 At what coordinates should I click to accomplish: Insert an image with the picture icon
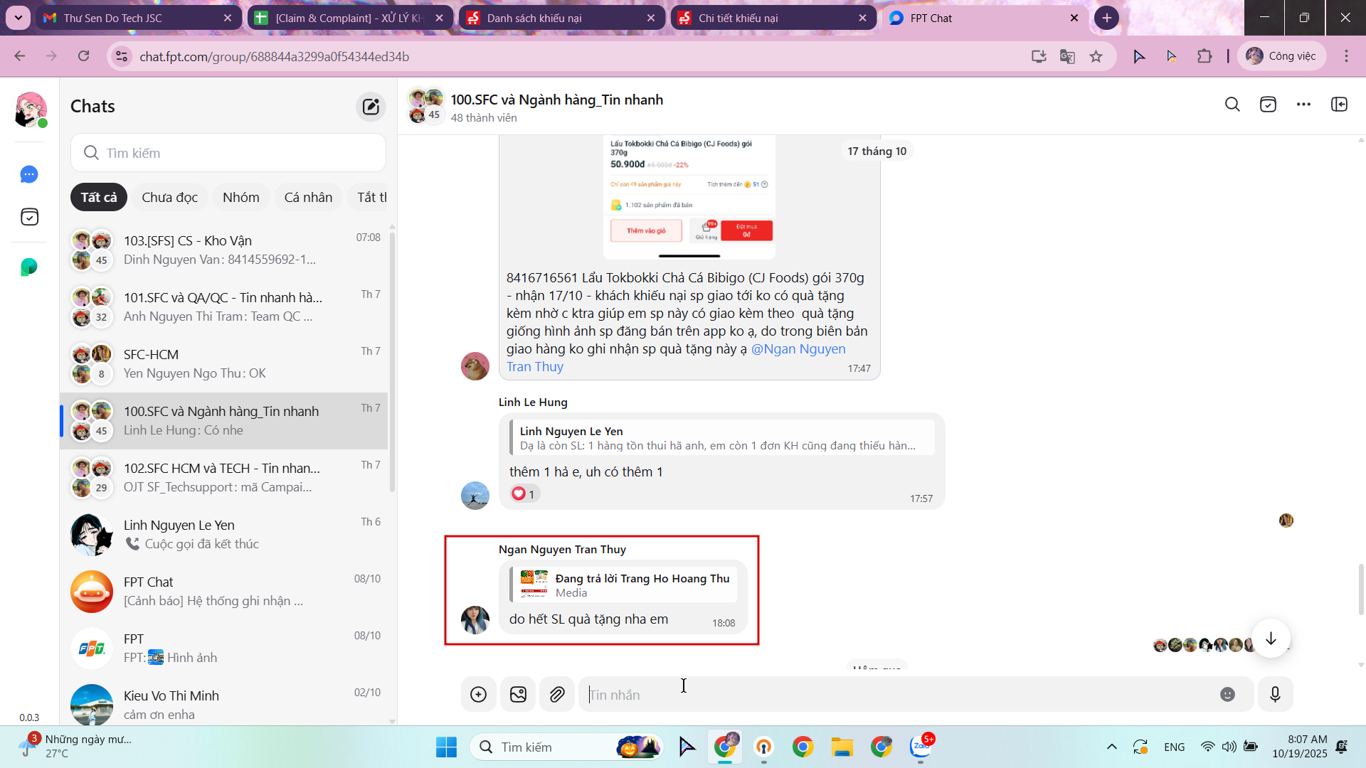click(518, 694)
